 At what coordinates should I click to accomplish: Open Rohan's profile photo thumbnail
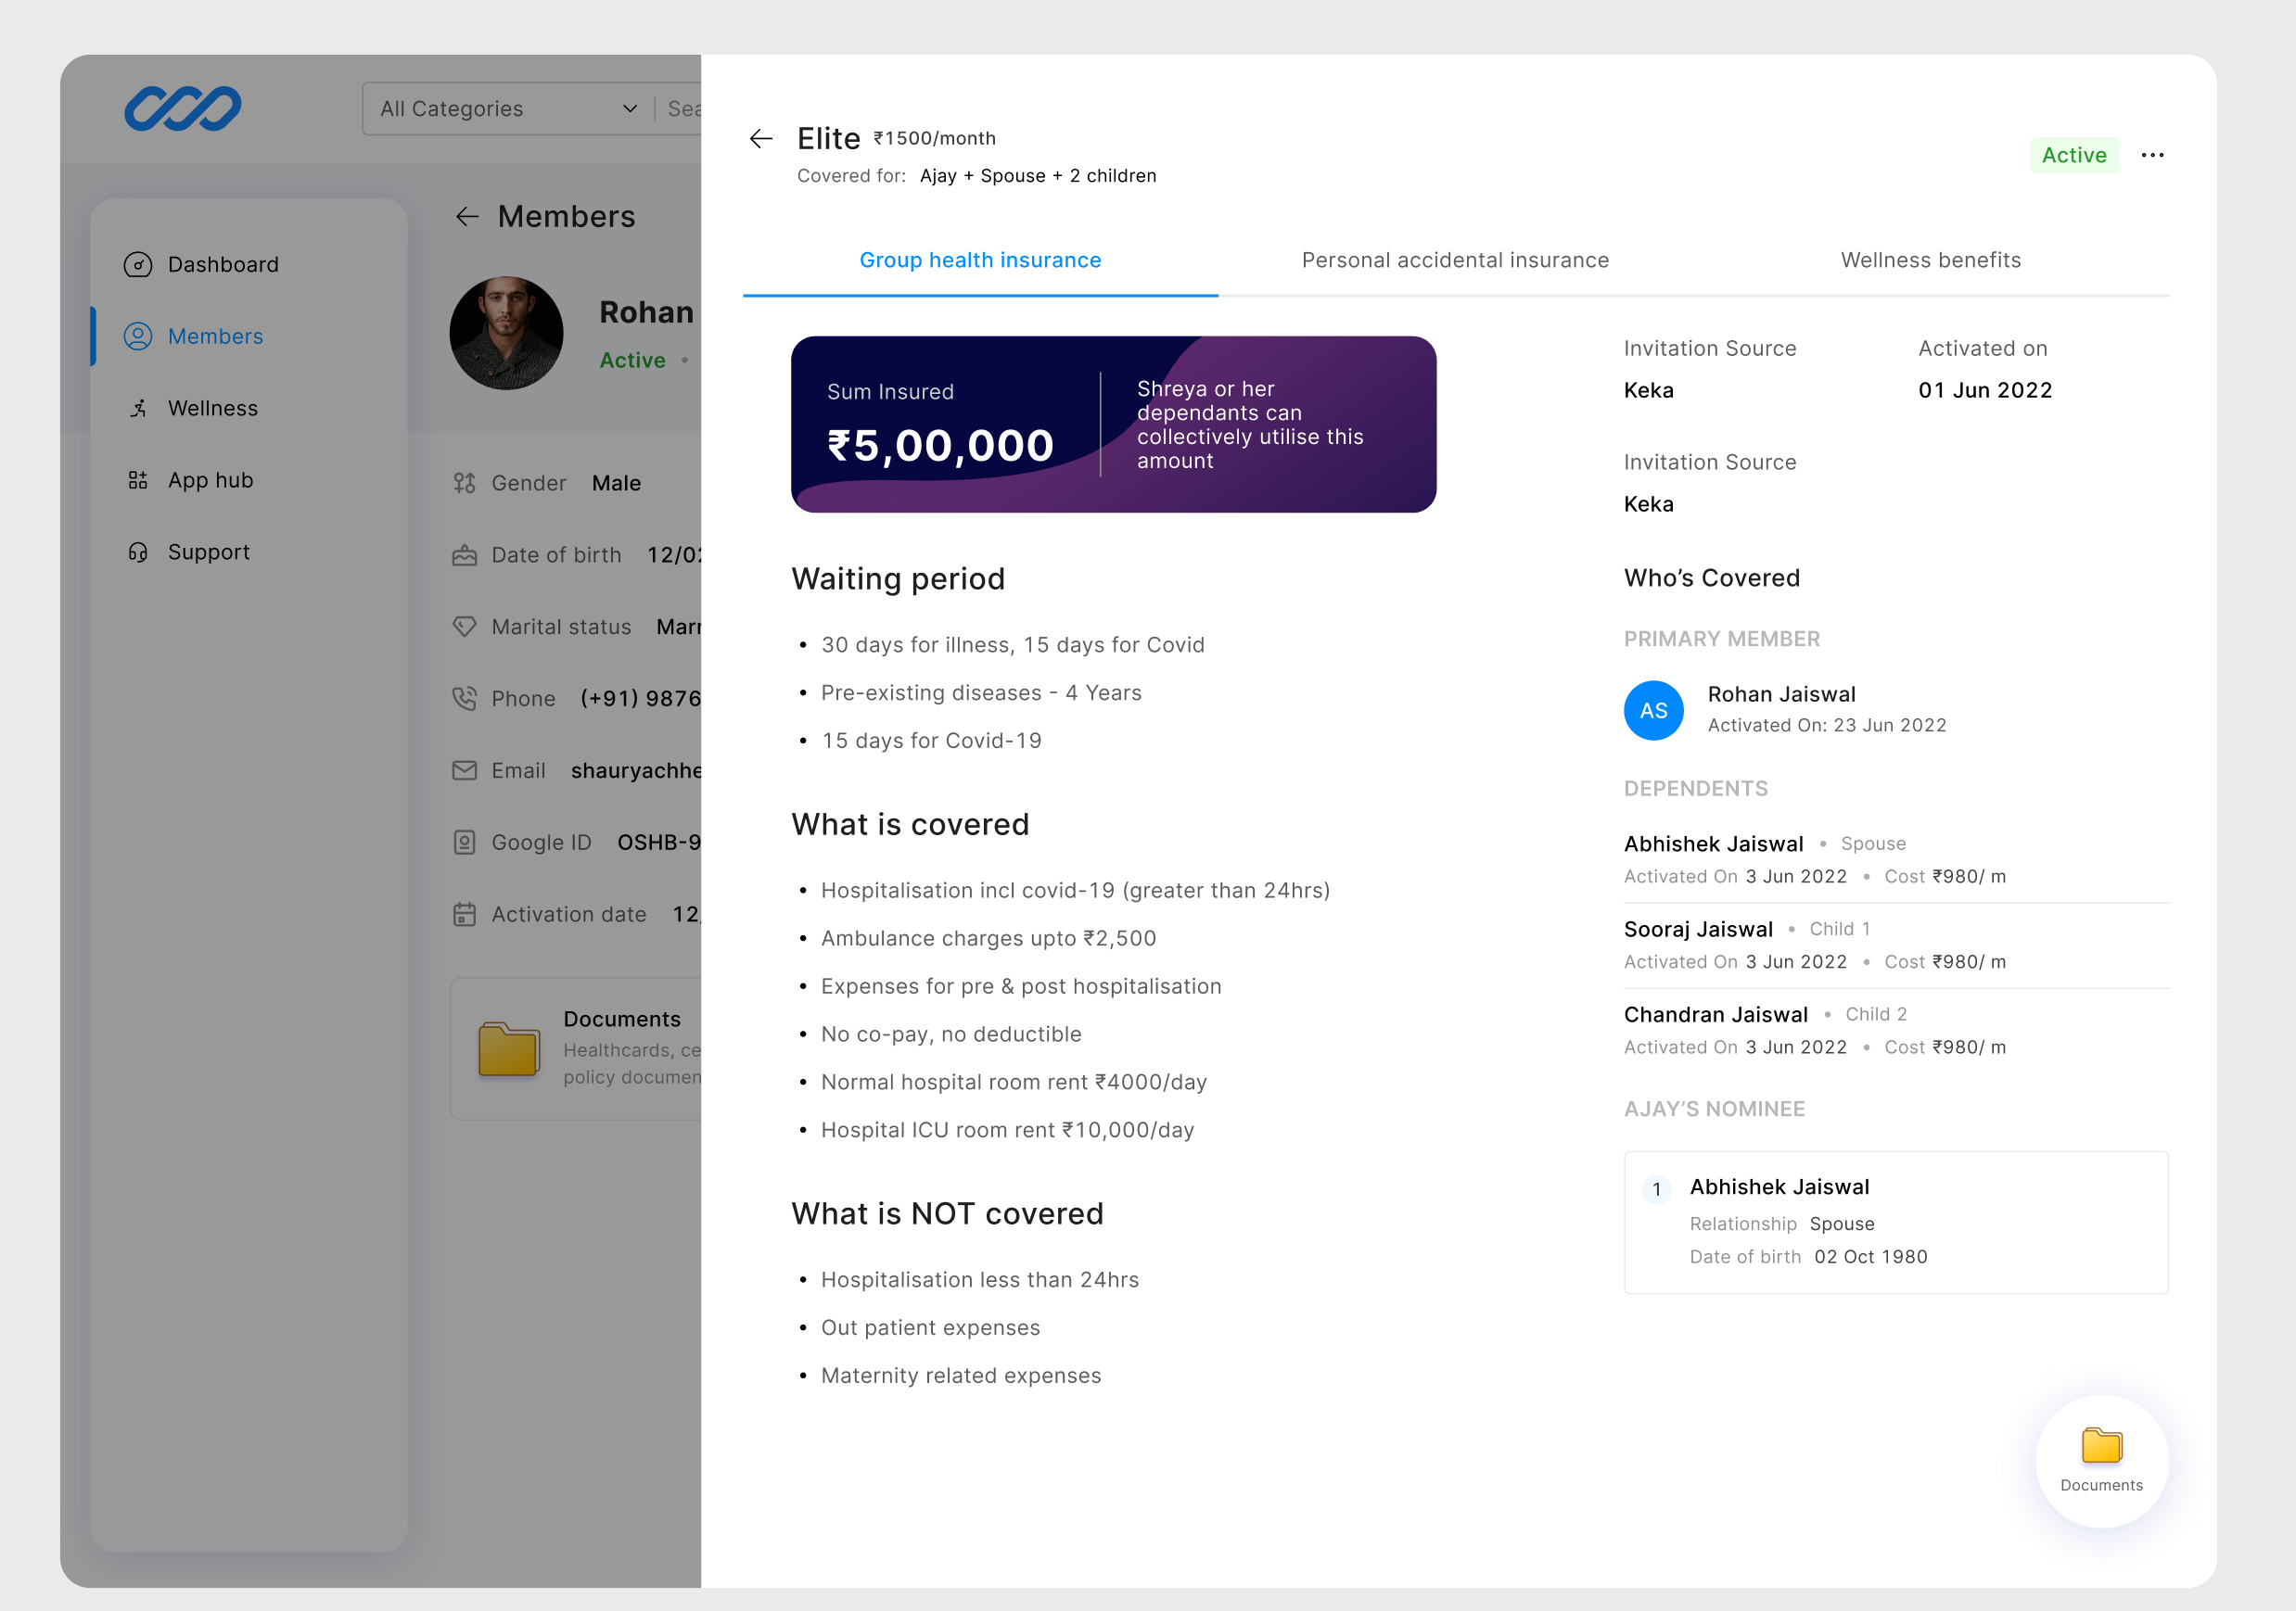(x=506, y=333)
